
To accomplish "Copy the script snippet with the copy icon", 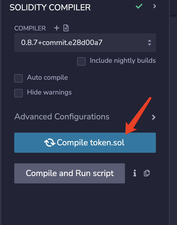I will [147, 173].
